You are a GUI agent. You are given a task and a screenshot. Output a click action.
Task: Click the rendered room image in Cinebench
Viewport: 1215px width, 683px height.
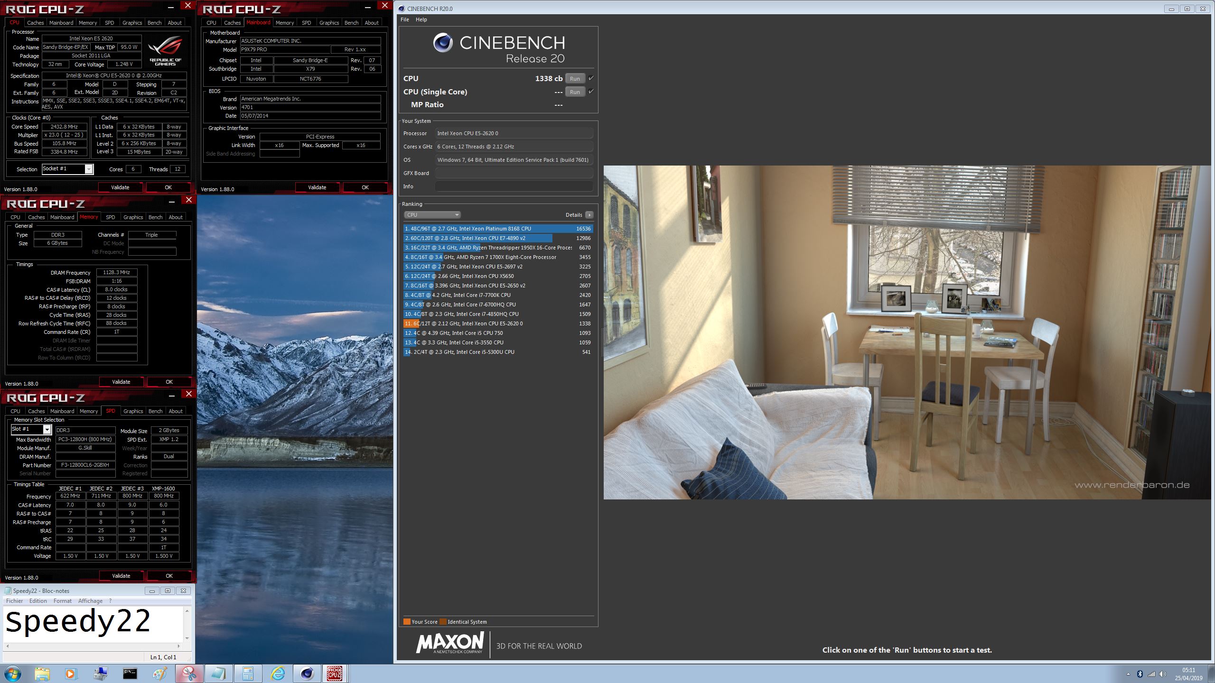[907, 332]
